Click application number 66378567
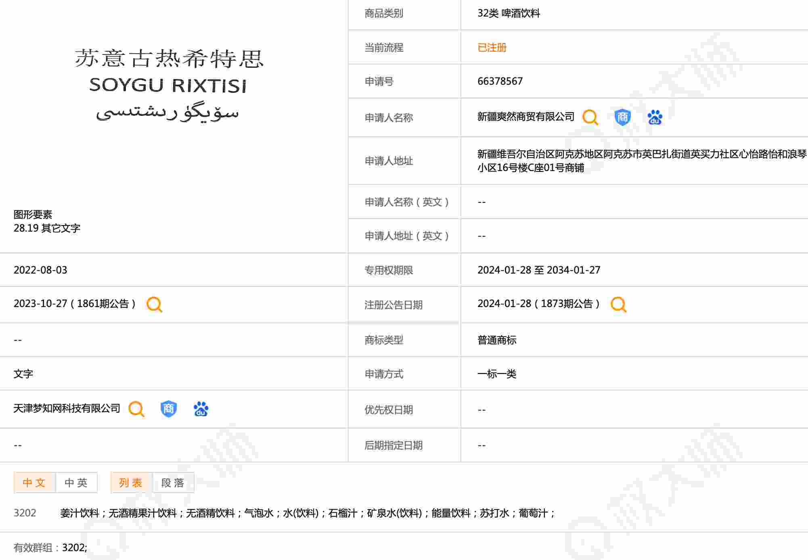This screenshot has height=560, width=808. (500, 81)
